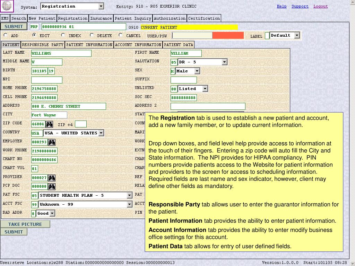Click the HOME PHONE field
The image size is (355, 266).
[x=44, y=89]
